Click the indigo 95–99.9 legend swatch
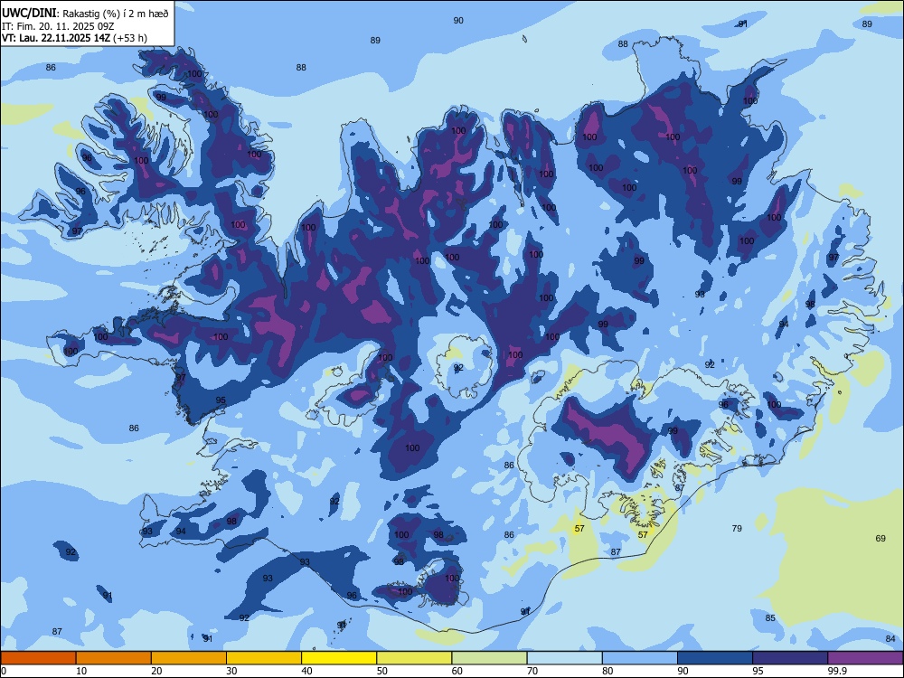Screen dimensions: 904x678 [x=790, y=658]
